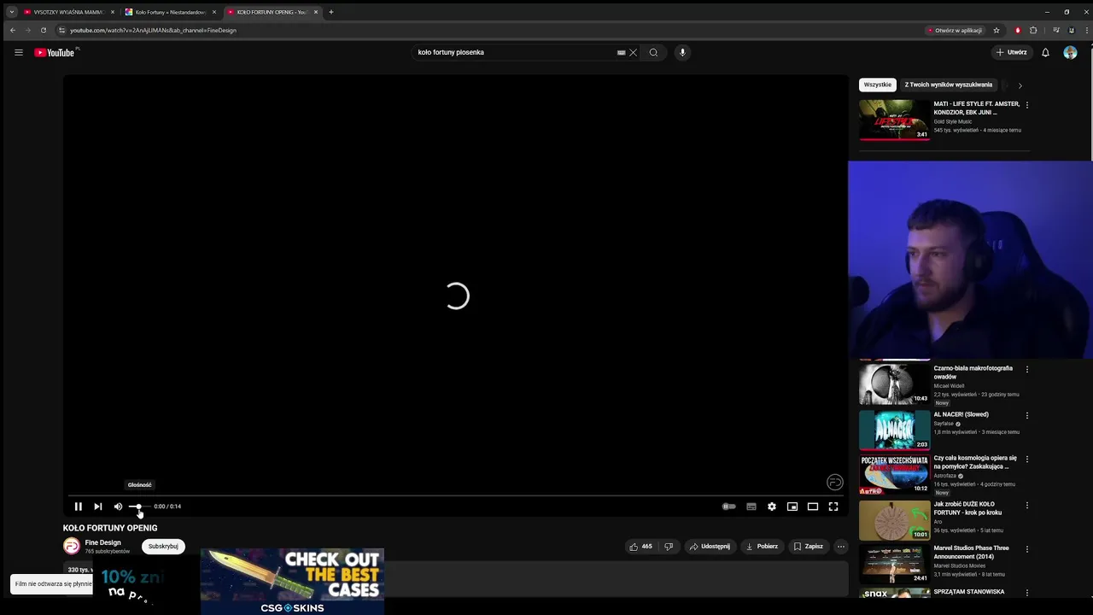The width and height of the screenshot is (1093, 615).
Task: Switch to theater mode view
Action: (x=813, y=507)
